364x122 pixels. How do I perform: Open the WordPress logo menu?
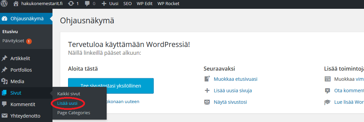pos(4,3)
